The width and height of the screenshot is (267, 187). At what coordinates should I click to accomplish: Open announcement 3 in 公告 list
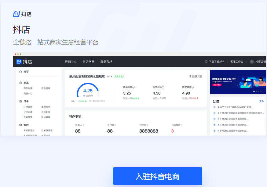(x=232, y=119)
